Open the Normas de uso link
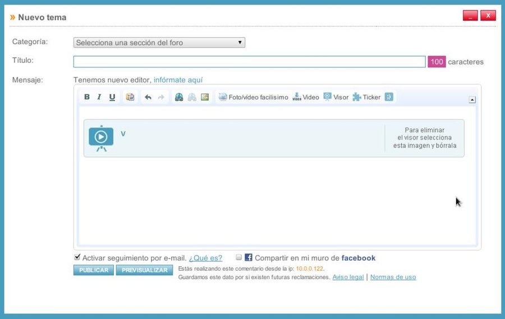Screen dimensions: 505x319 pyautogui.click(x=393, y=277)
